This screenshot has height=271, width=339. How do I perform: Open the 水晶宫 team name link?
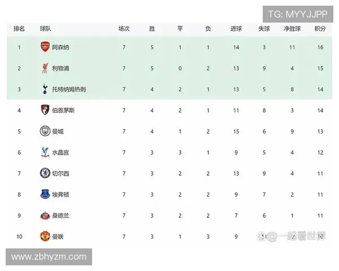coord(60,152)
